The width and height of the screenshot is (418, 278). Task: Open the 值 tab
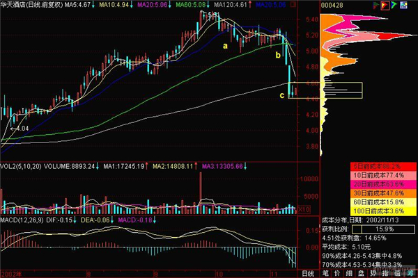[398, 273]
